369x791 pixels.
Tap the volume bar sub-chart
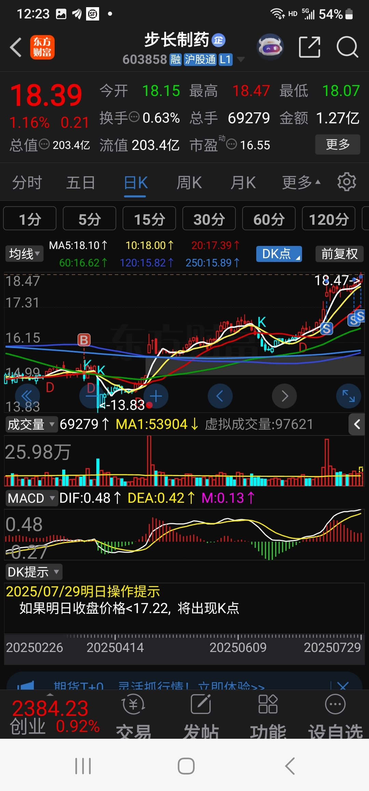[184, 461]
